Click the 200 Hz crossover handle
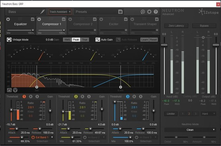The image size is (221, 146). point(37,87)
